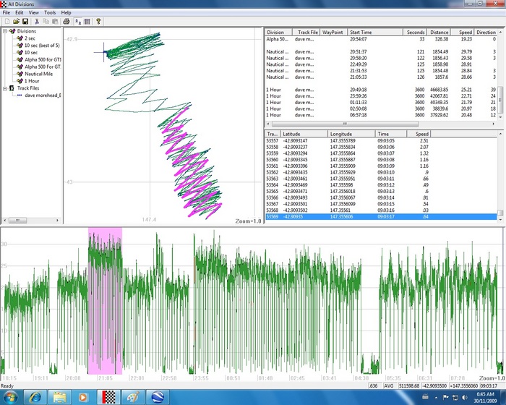
Task: Open the View menu
Action: pos(33,12)
